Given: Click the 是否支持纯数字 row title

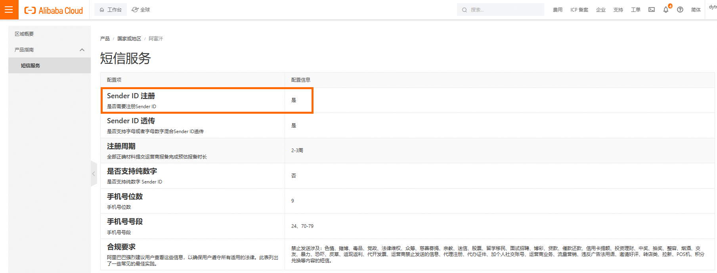Looking at the screenshot, I should (x=132, y=171).
